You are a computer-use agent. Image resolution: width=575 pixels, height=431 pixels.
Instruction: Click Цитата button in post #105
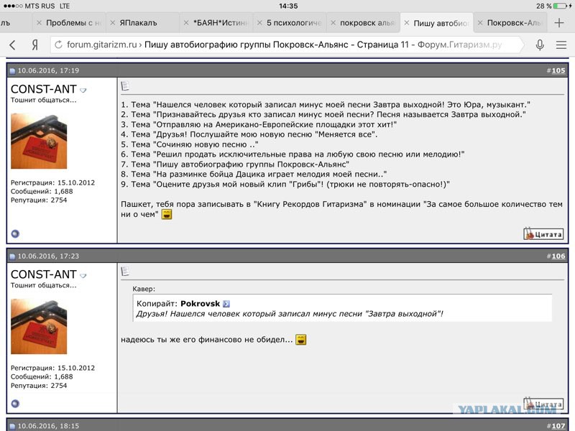click(543, 234)
